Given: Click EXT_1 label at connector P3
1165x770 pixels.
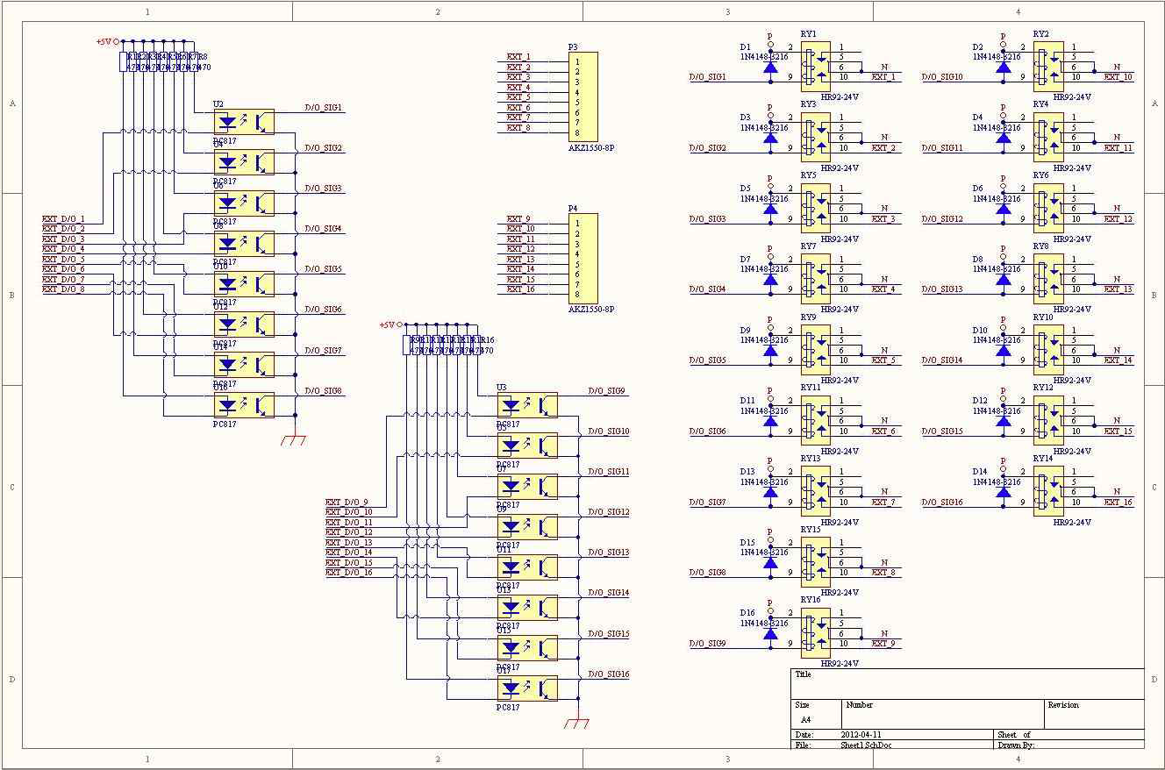Looking at the screenshot, I should coord(518,57).
